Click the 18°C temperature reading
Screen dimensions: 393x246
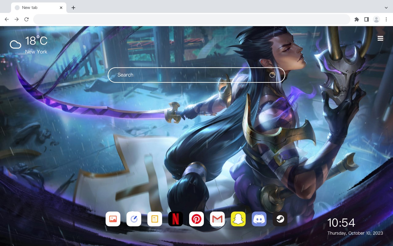pos(36,41)
